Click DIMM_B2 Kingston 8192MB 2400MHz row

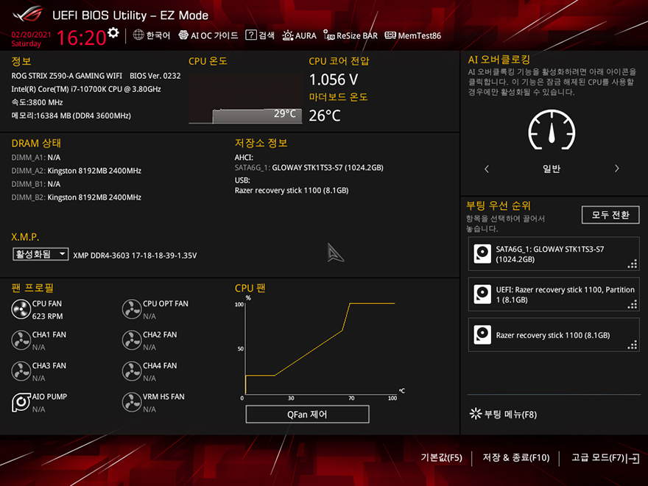click(x=77, y=197)
